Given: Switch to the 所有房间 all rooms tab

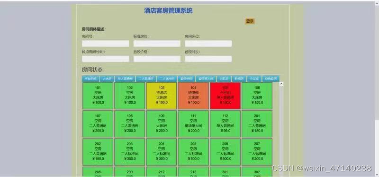Looking at the screenshot, I should click(x=90, y=79).
